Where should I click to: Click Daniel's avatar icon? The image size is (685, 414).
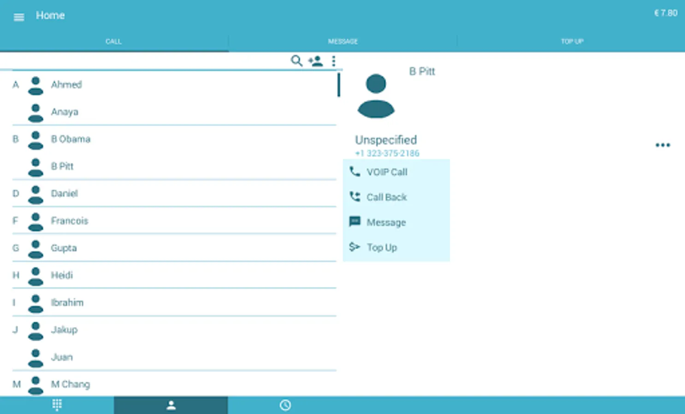35,195
